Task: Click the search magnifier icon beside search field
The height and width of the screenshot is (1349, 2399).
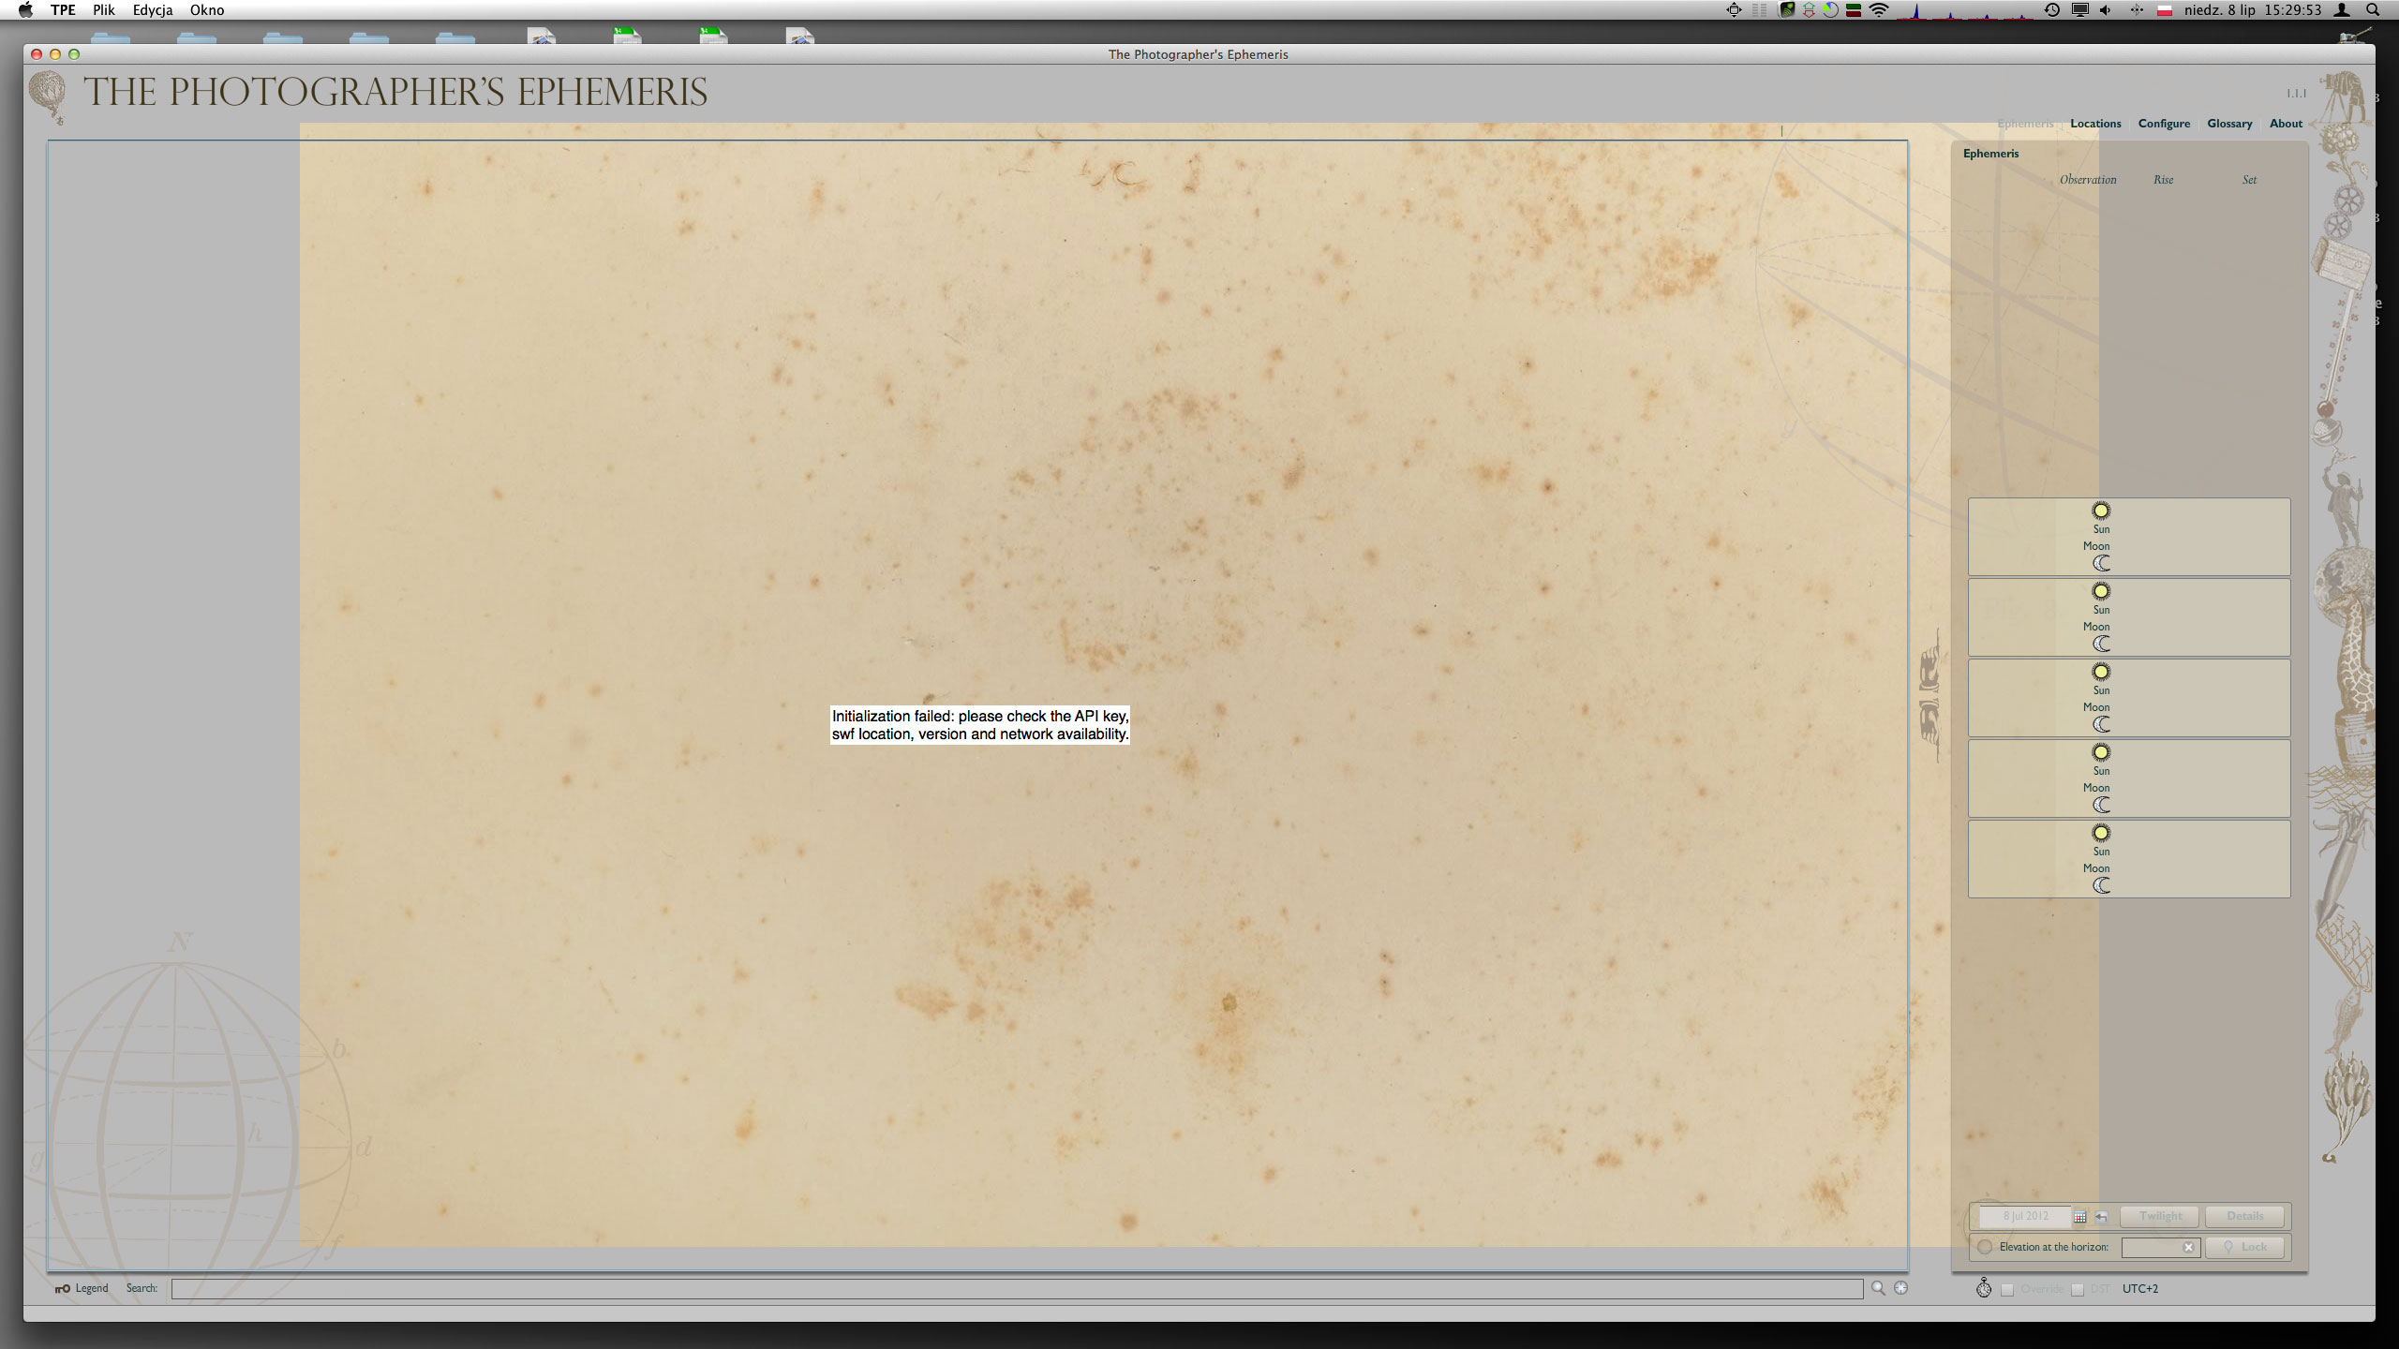Action: click(1878, 1288)
